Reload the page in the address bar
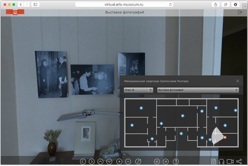Image resolution: width=248 pixels, height=166 pixels. [x=170, y=4]
